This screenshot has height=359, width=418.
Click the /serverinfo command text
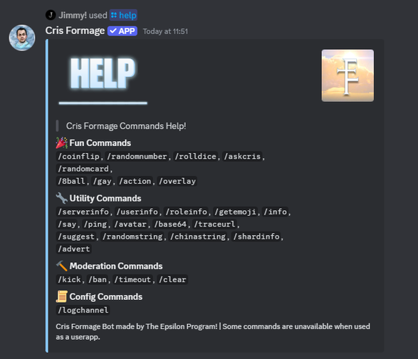83,212
